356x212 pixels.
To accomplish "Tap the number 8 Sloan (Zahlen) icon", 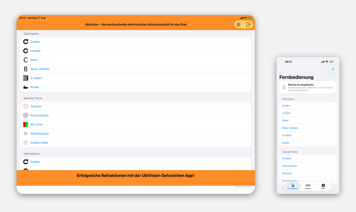I will click(x=26, y=69).
